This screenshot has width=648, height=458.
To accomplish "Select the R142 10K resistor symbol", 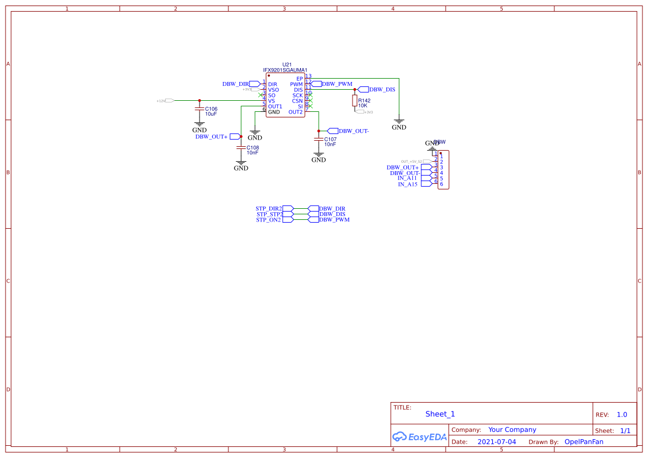I will click(x=355, y=101).
